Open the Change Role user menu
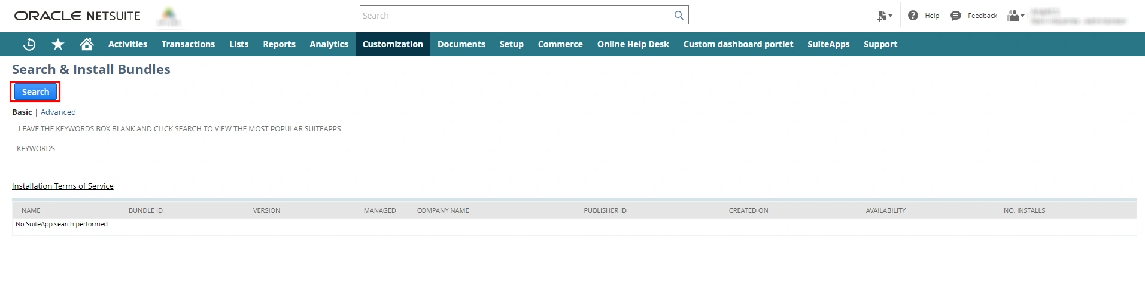The height and width of the screenshot is (282, 1145). (x=1015, y=16)
